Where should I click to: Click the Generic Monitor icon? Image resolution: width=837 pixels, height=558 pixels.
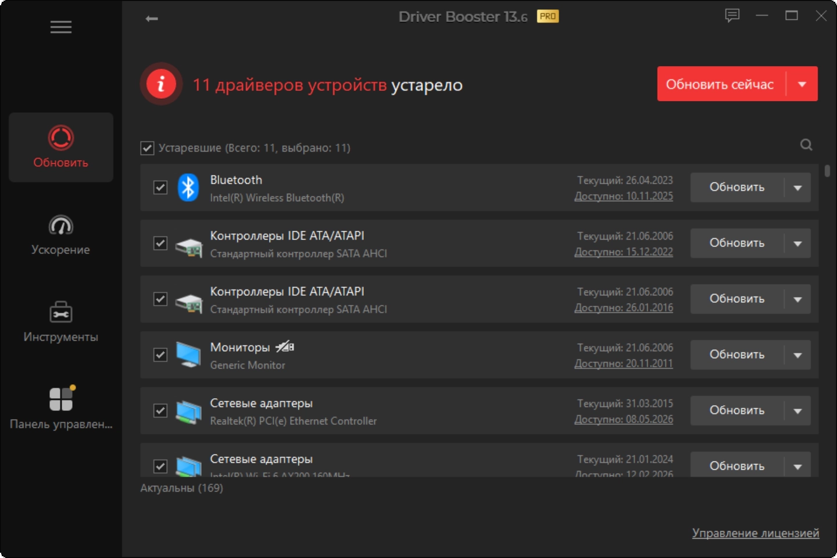(188, 355)
